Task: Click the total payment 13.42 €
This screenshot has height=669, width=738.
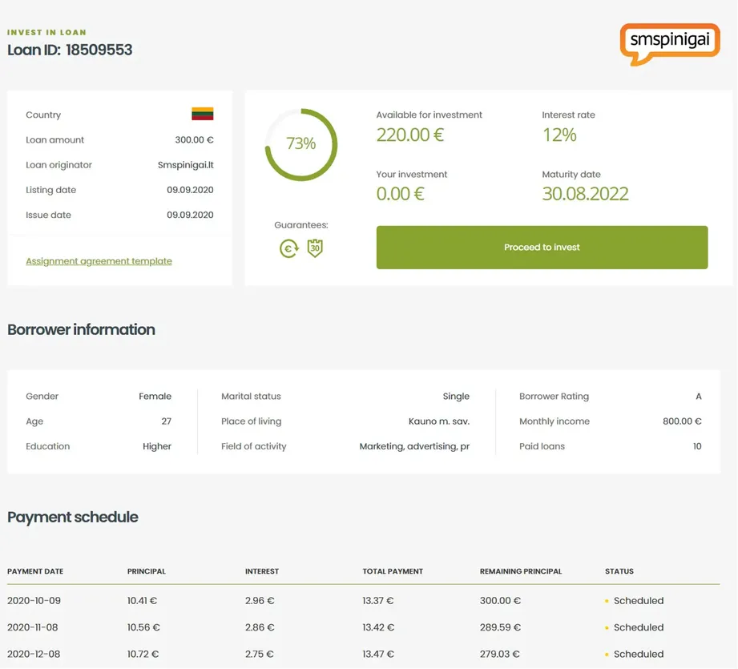Action: [378, 627]
